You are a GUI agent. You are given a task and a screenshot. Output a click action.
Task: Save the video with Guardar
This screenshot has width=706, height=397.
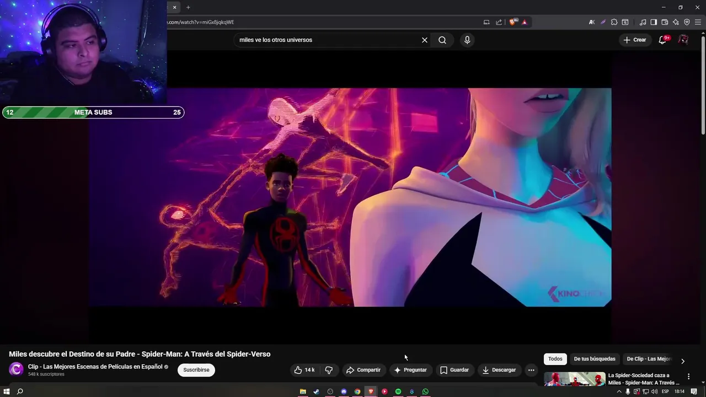[454, 370]
